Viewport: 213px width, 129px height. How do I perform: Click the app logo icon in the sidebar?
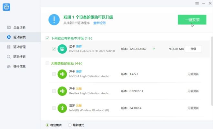click(x=6, y=7)
